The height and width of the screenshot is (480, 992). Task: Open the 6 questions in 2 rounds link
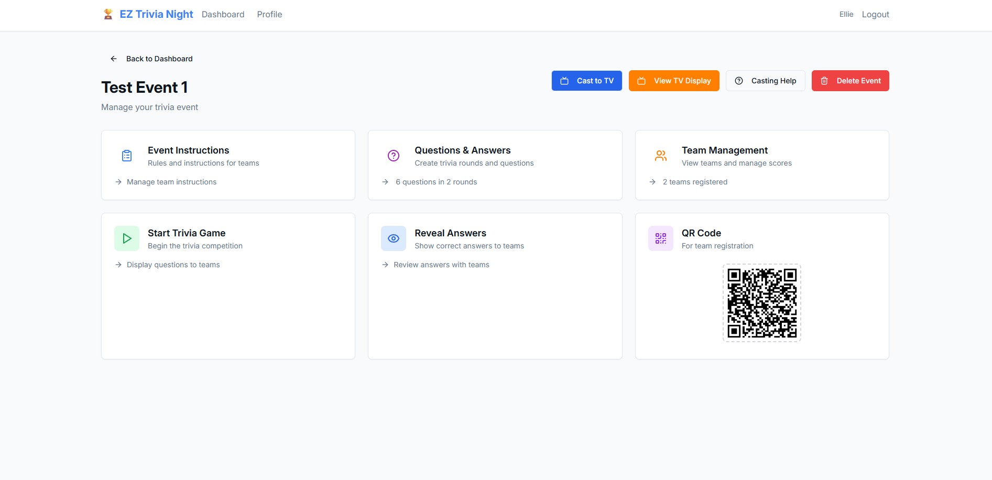click(436, 182)
